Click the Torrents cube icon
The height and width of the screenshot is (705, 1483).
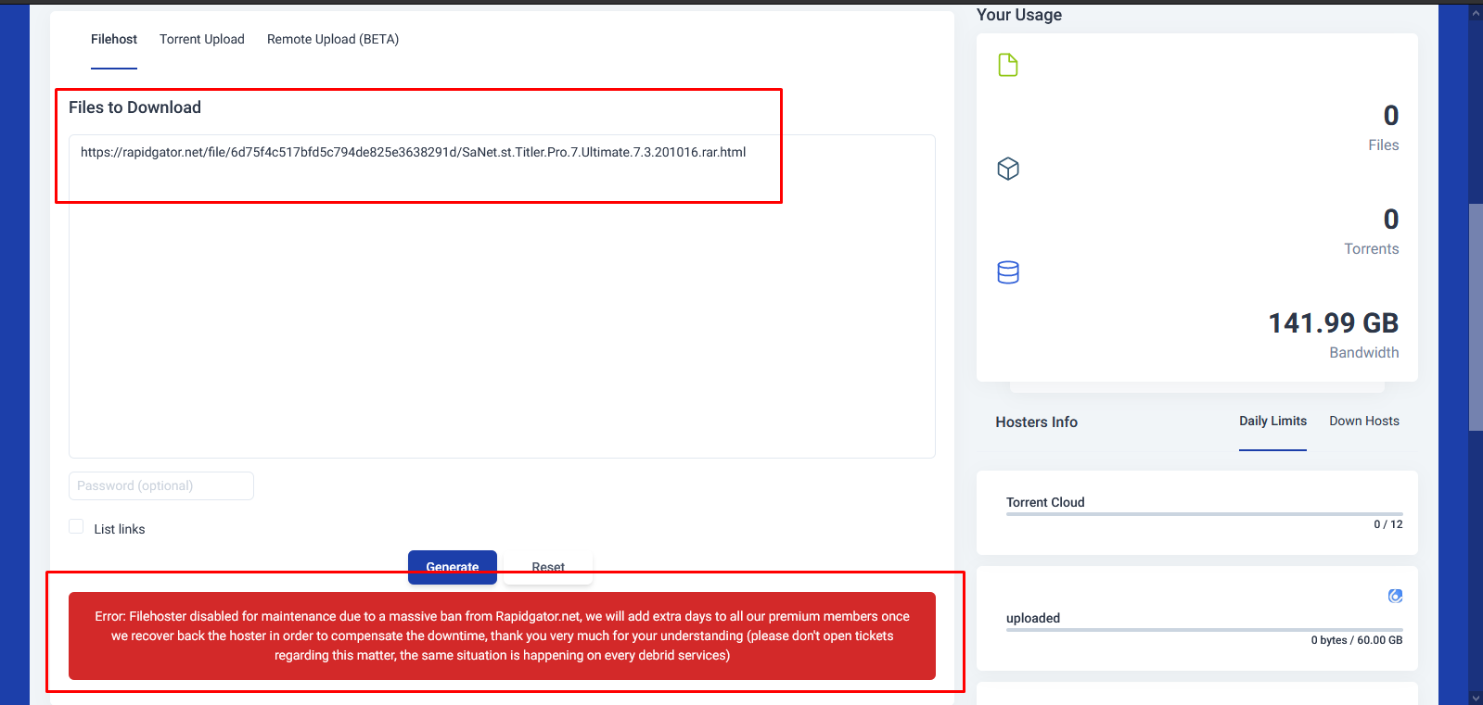coord(1008,169)
